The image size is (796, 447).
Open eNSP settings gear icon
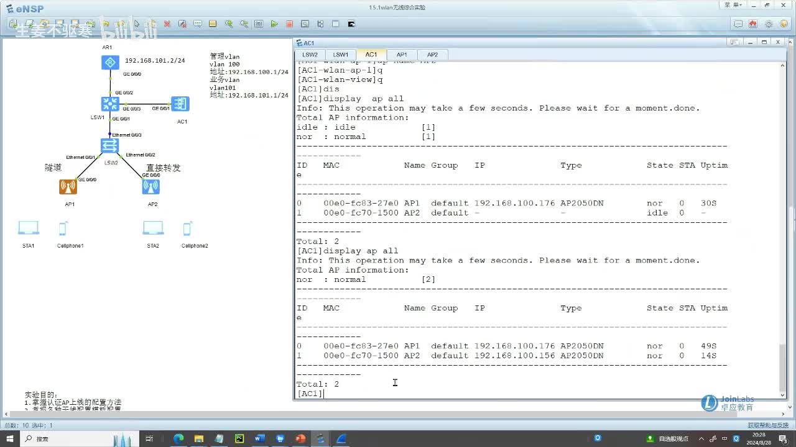click(x=769, y=24)
